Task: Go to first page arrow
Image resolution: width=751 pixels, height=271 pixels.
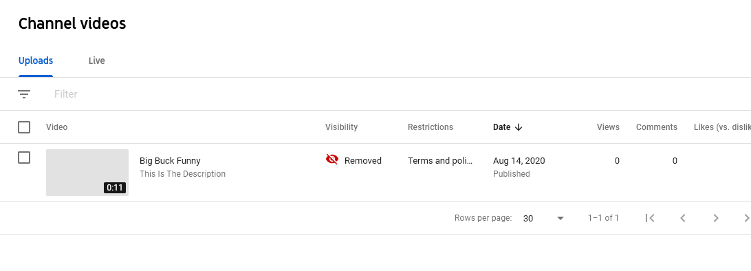Action: pyautogui.click(x=650, y=218)
